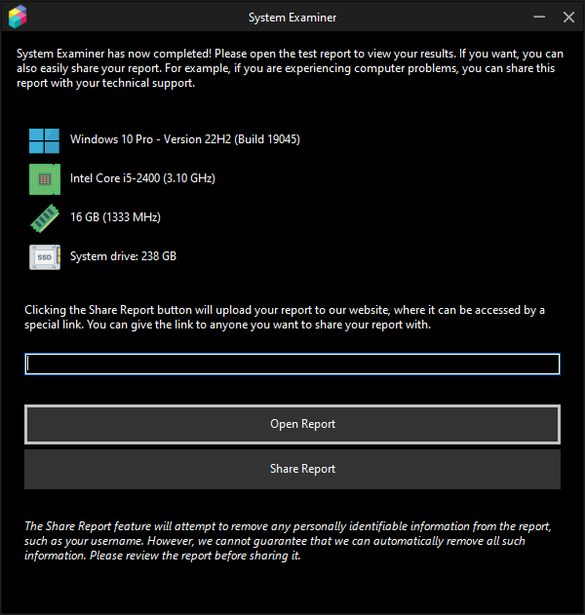Select the Windows 10 Pro version text
Image resolution: width=585 pixels, height=615 pixels.
pos(184,139)
